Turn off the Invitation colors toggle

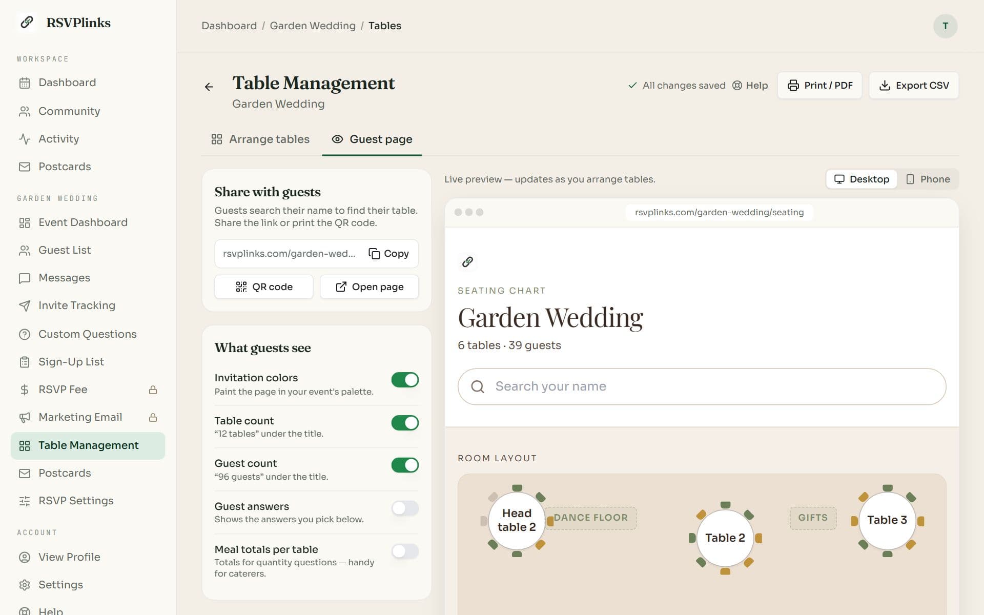(x=405, y=380)
